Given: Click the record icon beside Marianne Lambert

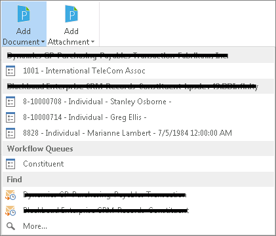Looking at the screenshot, I should click(x=10, y=133).
